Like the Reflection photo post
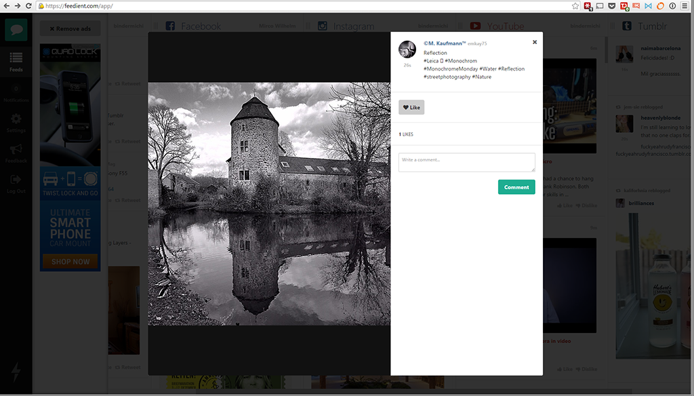The height and width of the screenshot is (396, 694). [411, 107]
